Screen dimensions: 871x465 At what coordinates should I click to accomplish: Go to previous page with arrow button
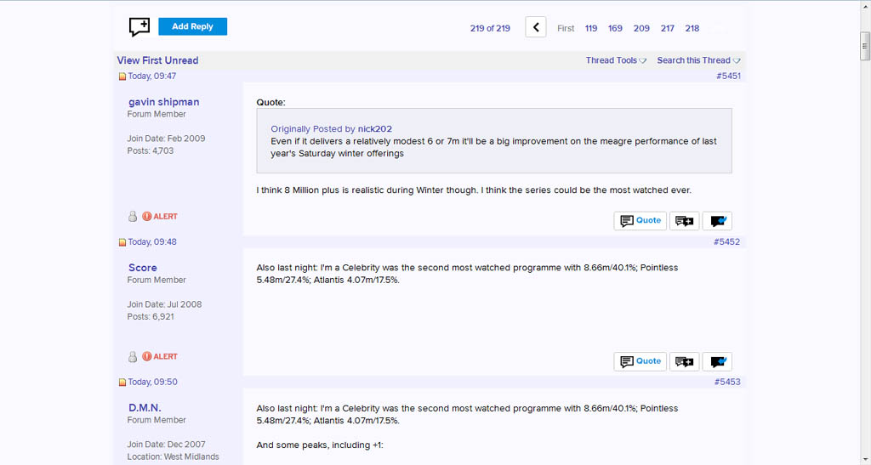tap(536, 27)
